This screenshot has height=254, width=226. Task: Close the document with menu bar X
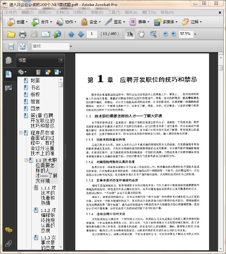(220, 12)
